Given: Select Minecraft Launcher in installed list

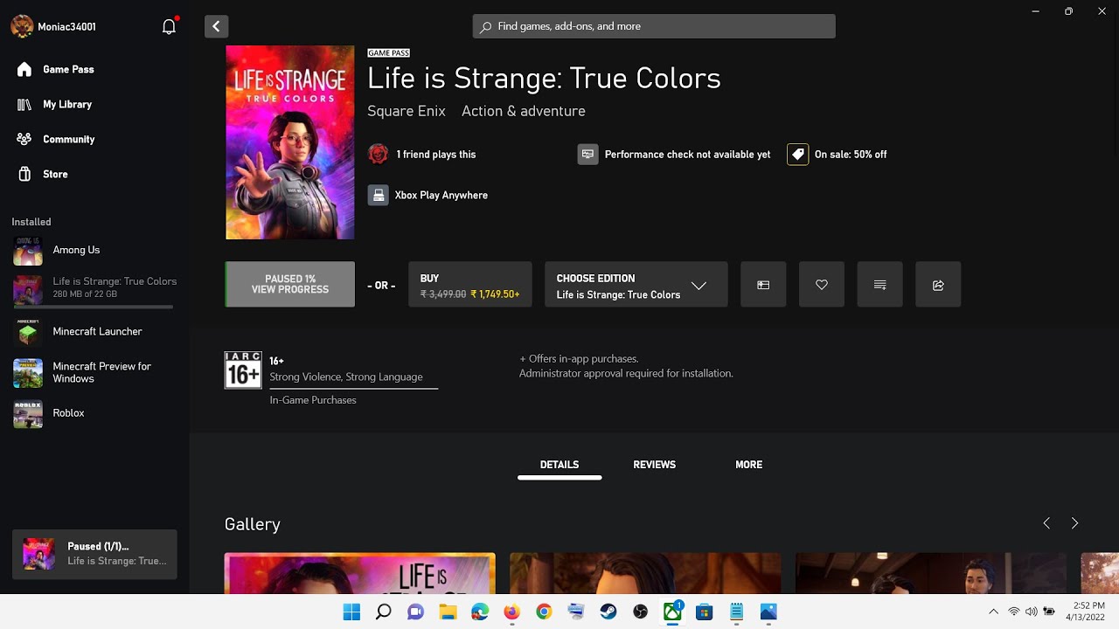Looking at the screenshot, I should 94,332.
